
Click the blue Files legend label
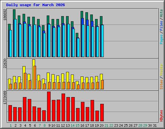[x=161, y=26]
